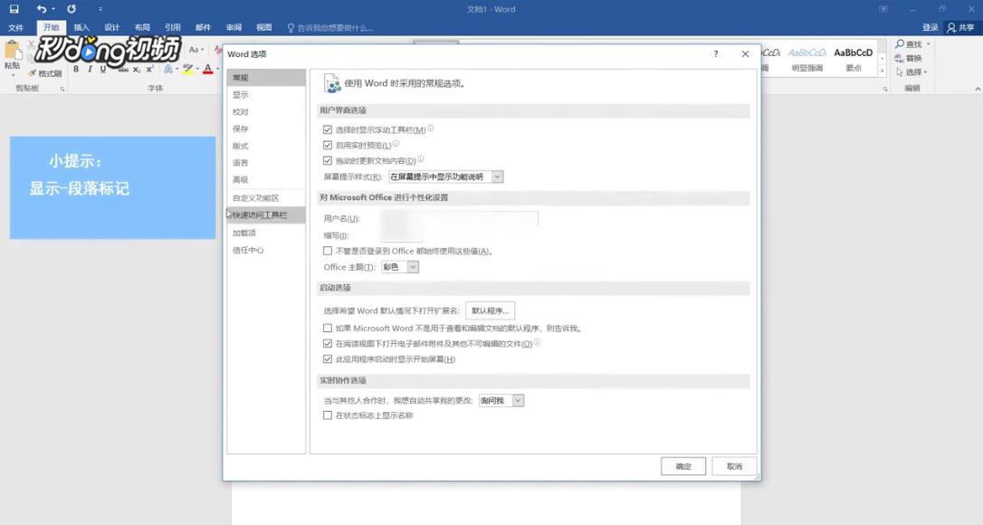Click the red font color 'A' button
Viewport: 983px width, 525px height.
208,69
